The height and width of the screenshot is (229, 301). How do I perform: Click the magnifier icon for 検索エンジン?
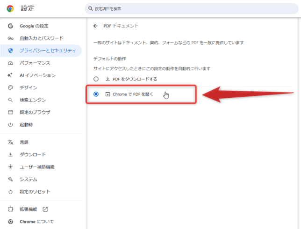coord(10,100)
